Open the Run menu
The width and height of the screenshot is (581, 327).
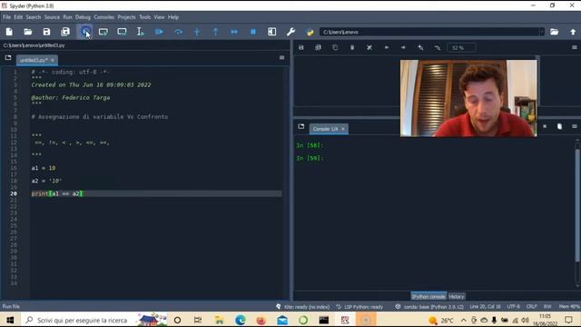click(x=67, y=17)
